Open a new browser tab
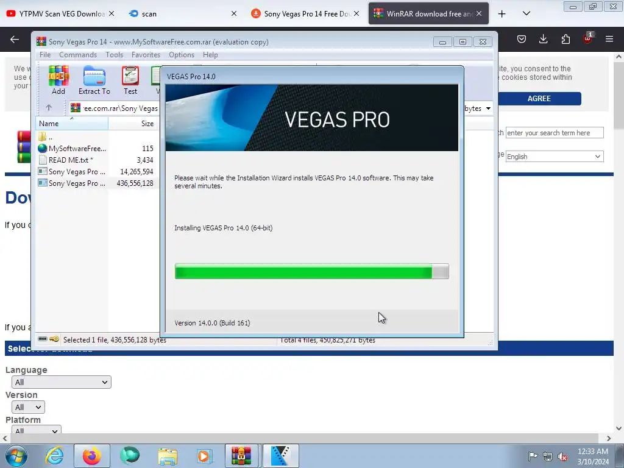This screenshot has width=624, height=468. 502,14
